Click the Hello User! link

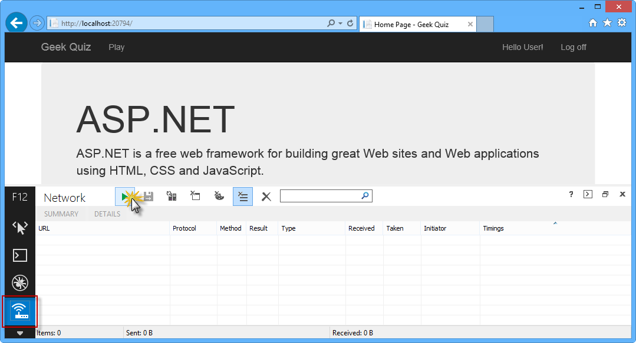523,47
